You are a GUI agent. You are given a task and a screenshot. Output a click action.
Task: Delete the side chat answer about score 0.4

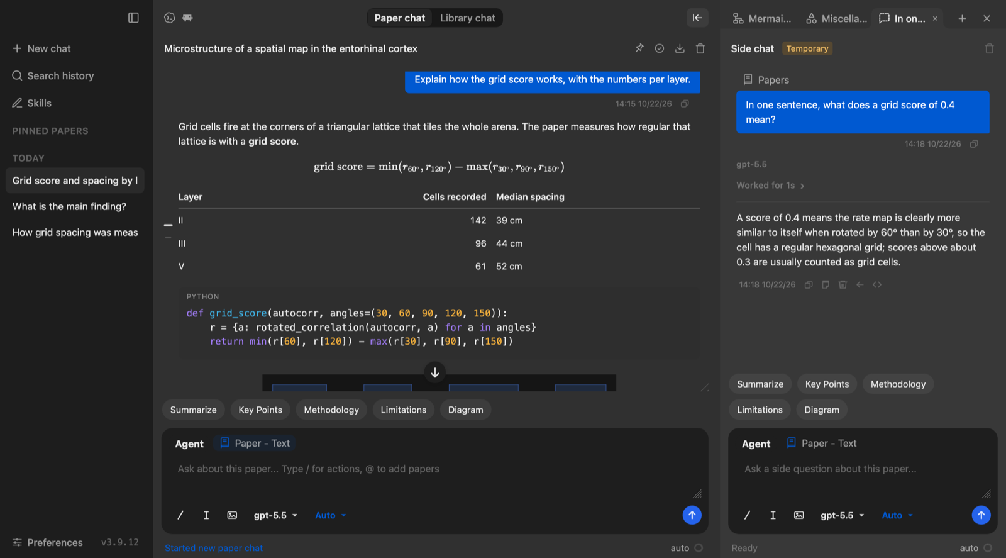(x=843, y=285)
